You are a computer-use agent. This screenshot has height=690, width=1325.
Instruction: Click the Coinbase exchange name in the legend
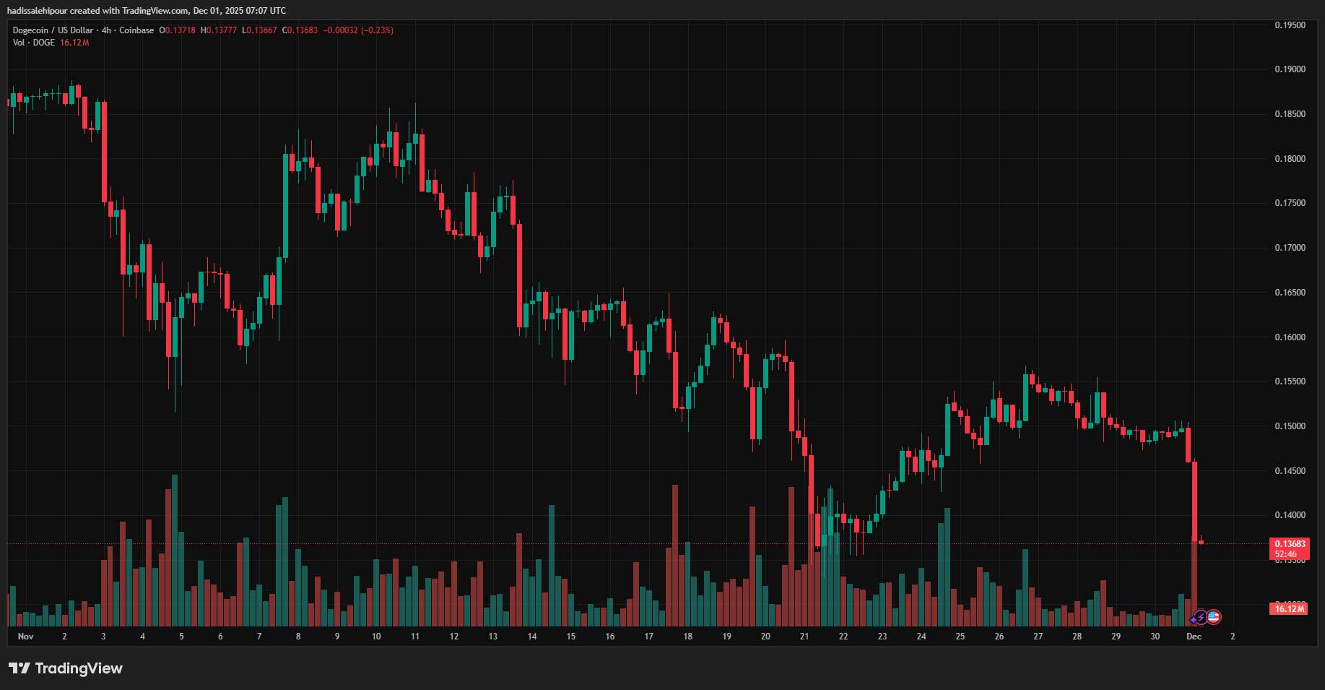[136, 30]
